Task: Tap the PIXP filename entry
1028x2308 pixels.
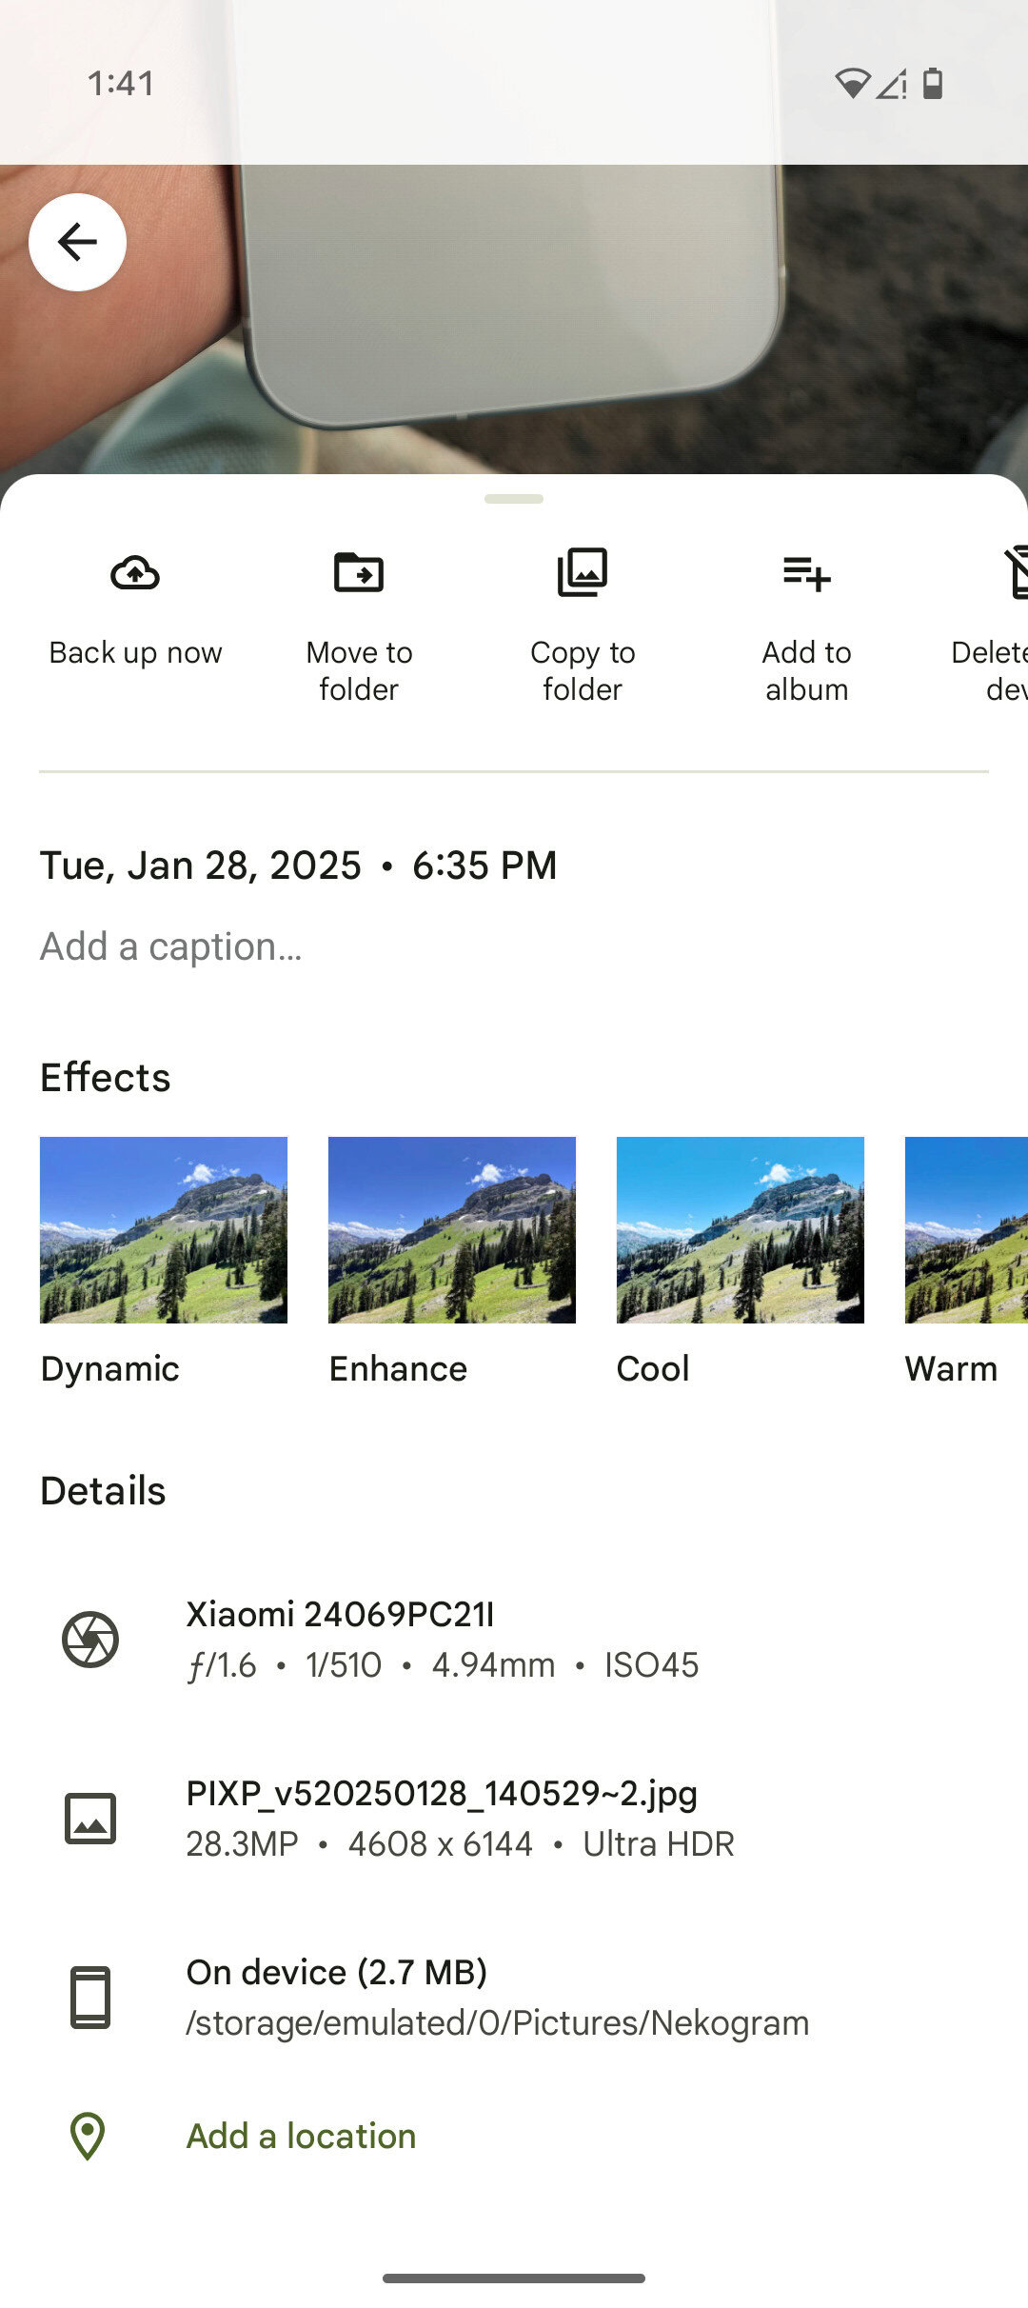Action: (x=442, y=1794)
